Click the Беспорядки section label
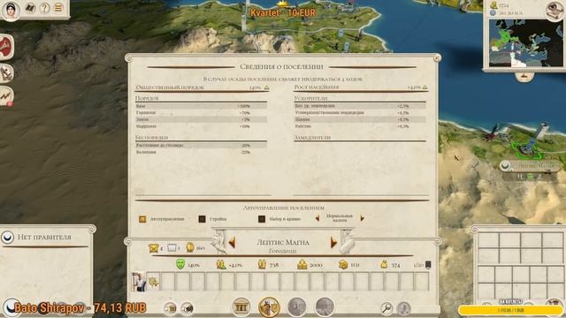Viewport: 566px width, 318px height. (x=151, y=138)
